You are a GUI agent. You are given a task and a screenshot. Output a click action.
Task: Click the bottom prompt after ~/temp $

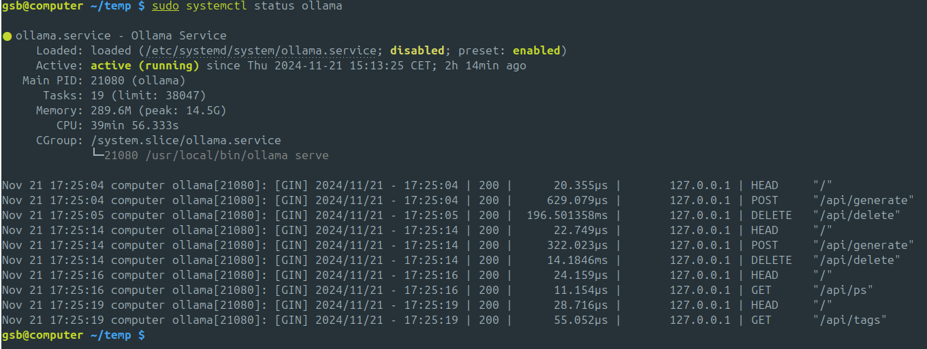(148, 335)
